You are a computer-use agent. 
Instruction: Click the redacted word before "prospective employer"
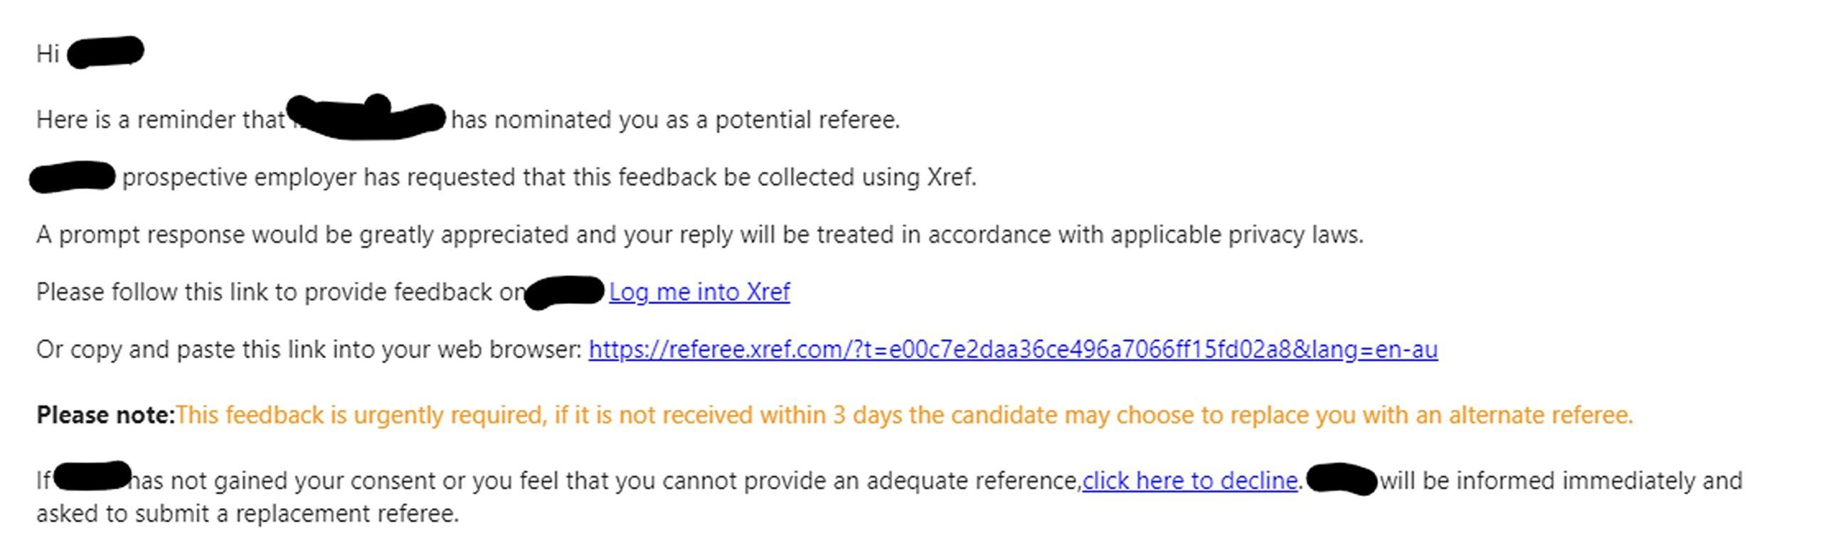click(73, 177)
